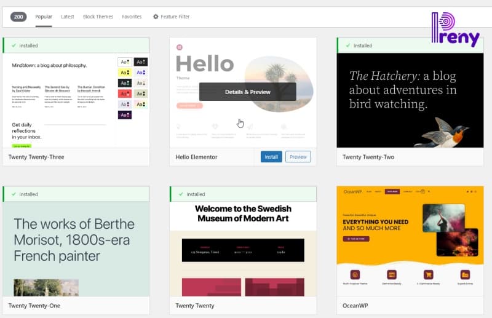Click the Twenty Twenty-Two theme name
The width and height of the screenshot is (492, 318).
[368, 157]
